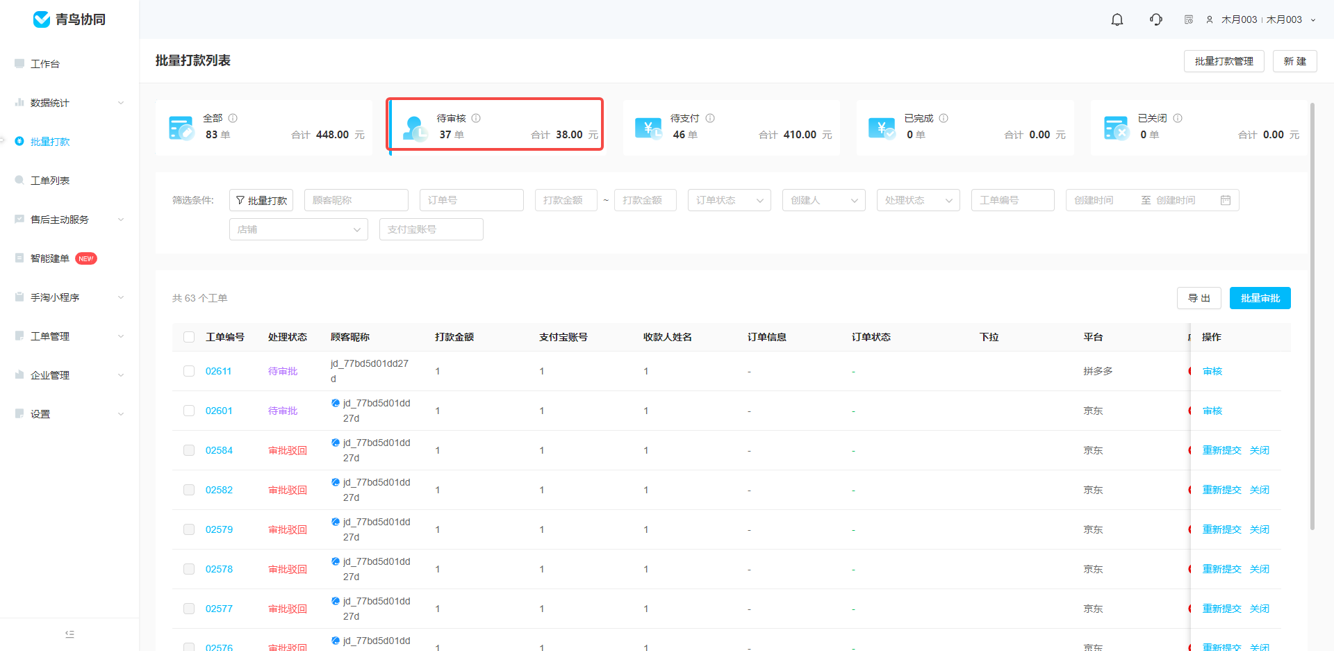Click 重新提交 for ticket 02584
The width and height of the screenshot is (1334, 651).
[1222, 450]
